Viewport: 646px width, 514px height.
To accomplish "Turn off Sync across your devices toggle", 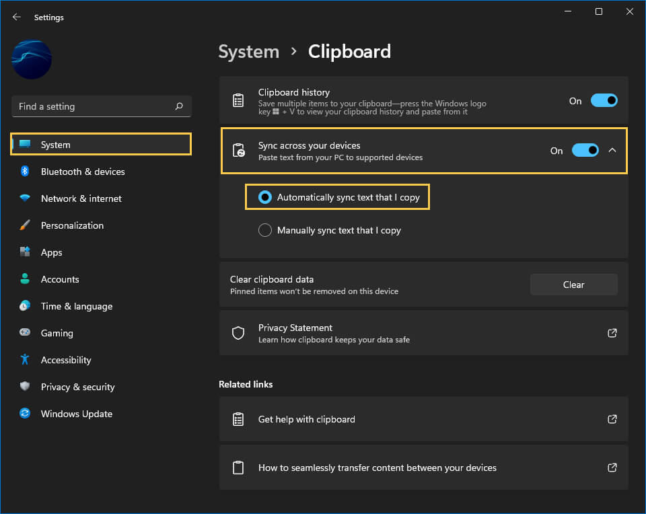I will click(x=585, y=150).
